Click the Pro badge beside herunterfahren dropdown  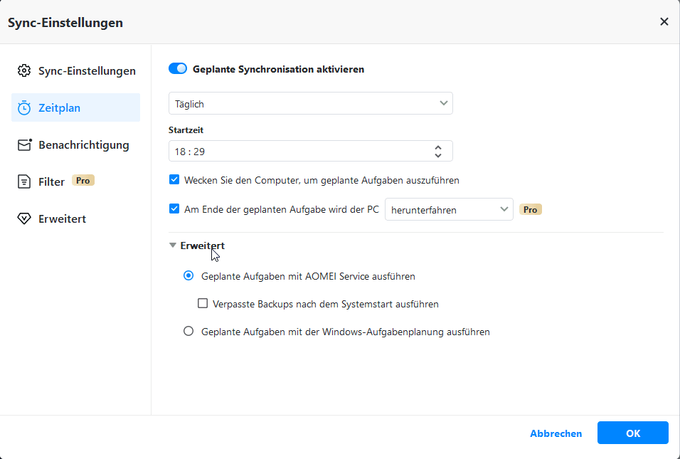point(530,209)
